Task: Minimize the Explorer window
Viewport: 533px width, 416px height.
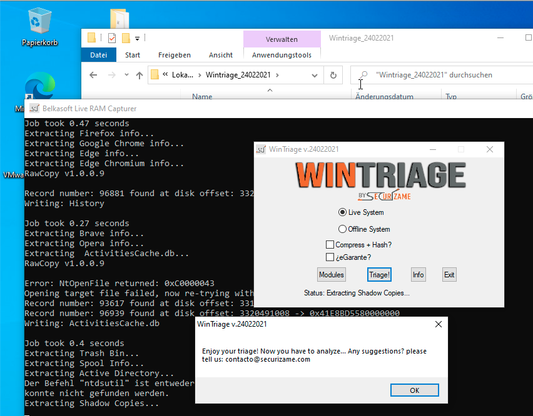Action: [500, 37]
